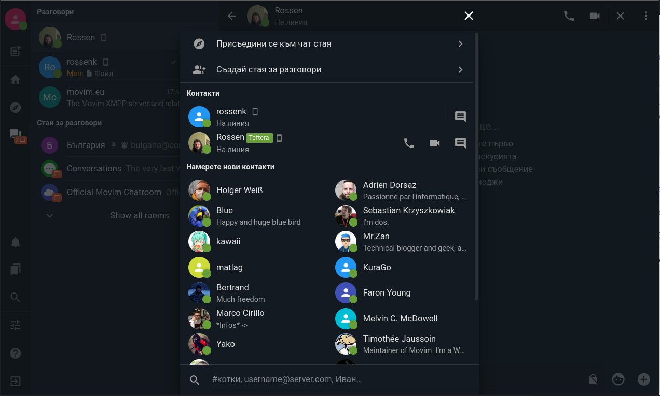The image size is (660, 396).
Task: Open notifications bell in sidebar
Action: 16,242
